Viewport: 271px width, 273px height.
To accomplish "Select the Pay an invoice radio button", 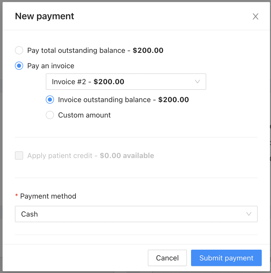I will 19,66.
